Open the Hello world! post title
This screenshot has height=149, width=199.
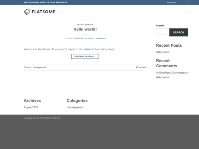pos(85,29)
